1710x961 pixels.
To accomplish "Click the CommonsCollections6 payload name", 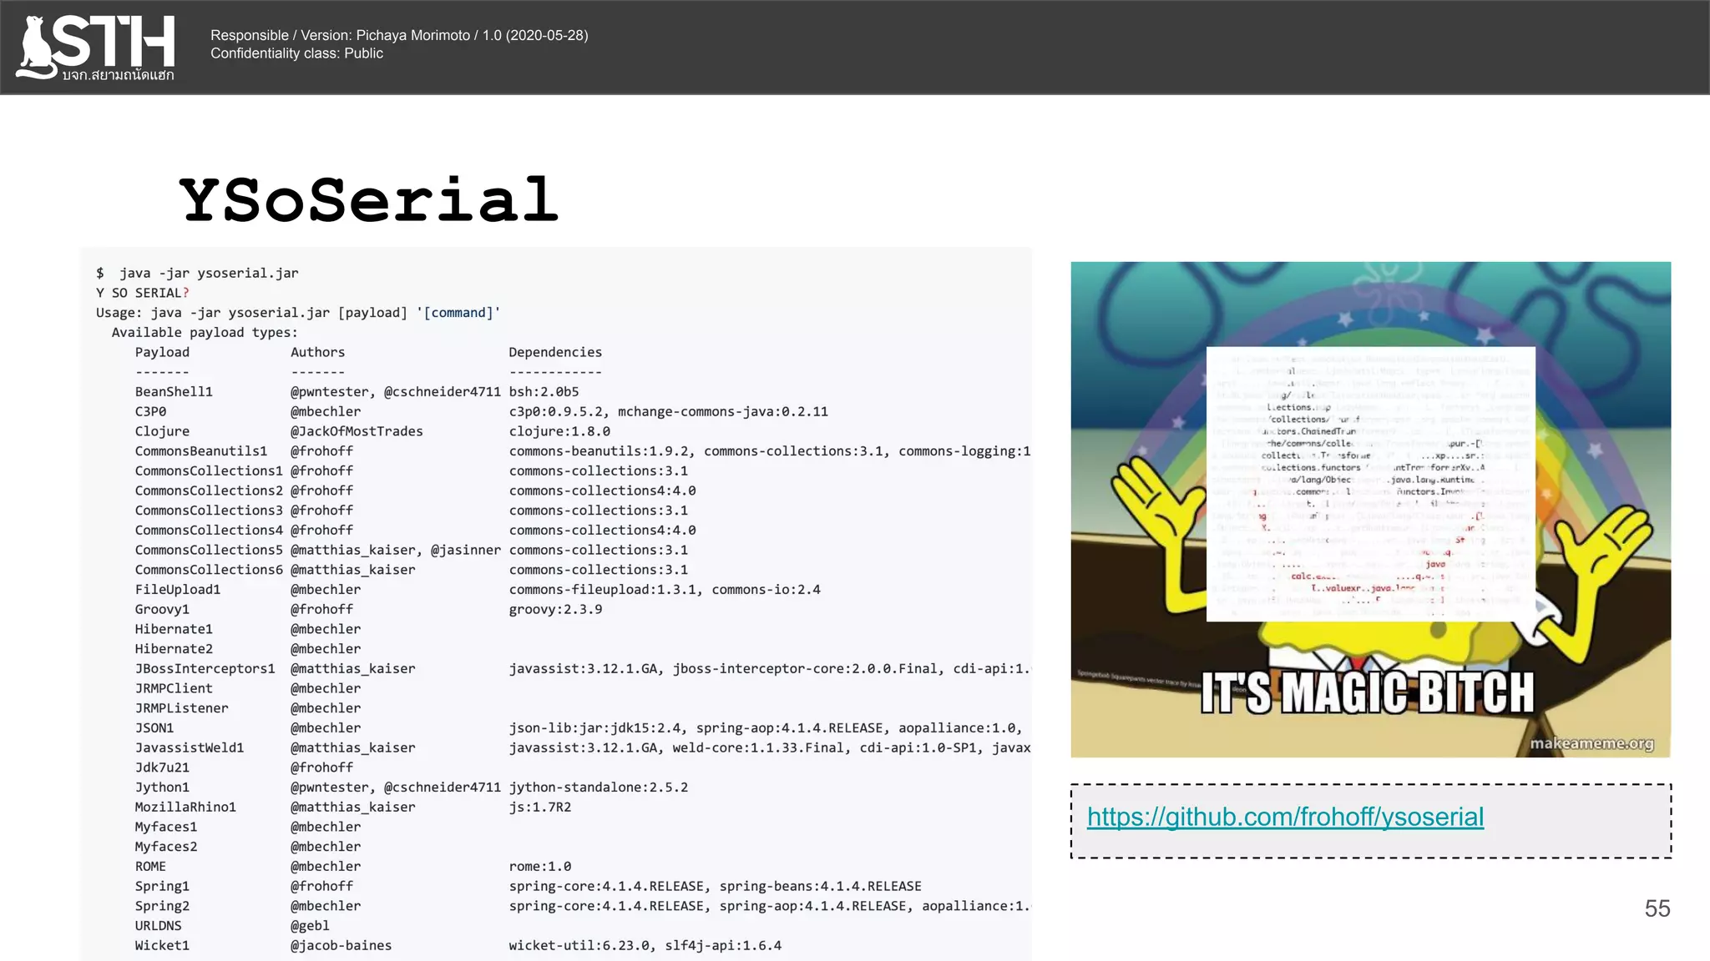I will tap(209, 570).
